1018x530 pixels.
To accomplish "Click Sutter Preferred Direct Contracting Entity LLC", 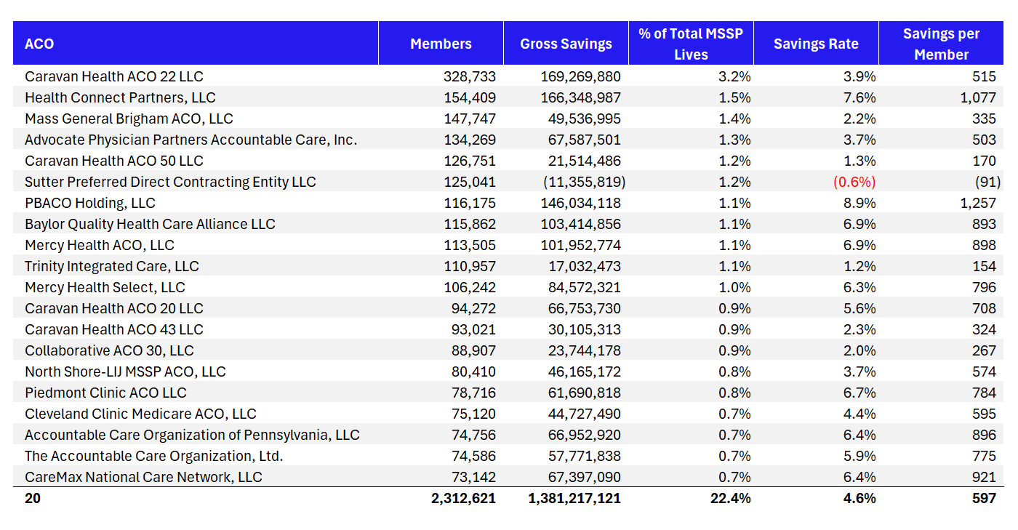I will pyautogui.click(x=170, y=182).
